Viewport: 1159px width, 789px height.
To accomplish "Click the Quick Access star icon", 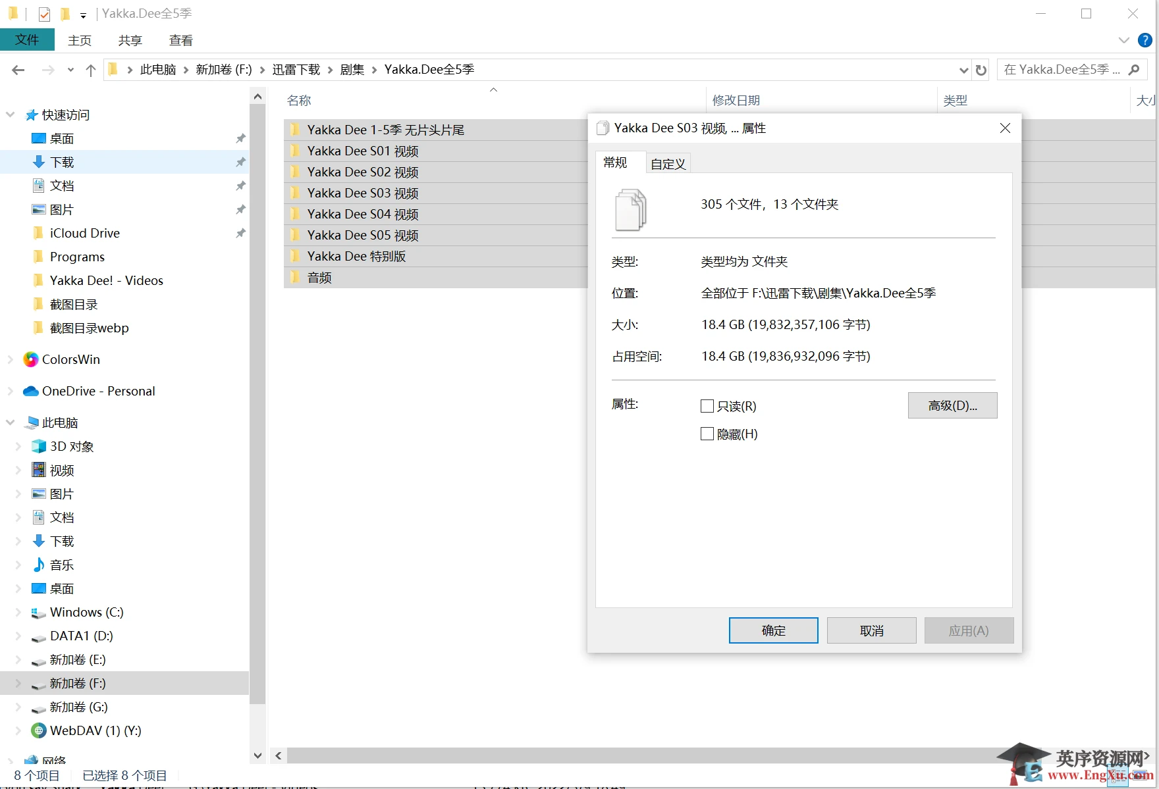I will (x=31, y=115).
